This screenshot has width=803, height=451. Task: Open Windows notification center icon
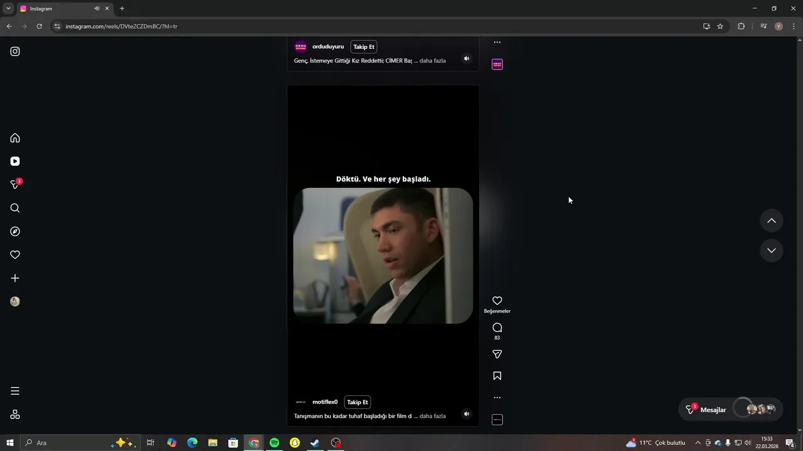coord(790,443)
